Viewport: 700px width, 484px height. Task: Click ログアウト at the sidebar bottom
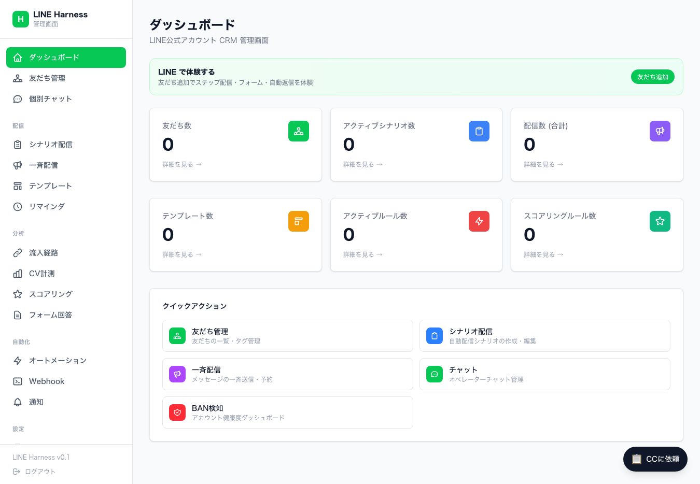click(x=40, y=472)
